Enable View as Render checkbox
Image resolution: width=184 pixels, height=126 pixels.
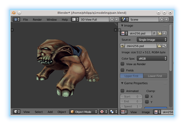point(122,64)
